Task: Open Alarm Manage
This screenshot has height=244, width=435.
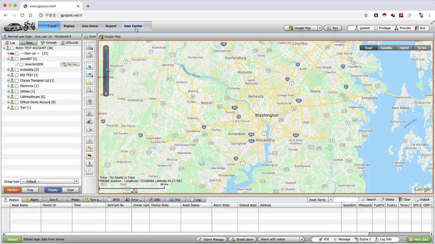Action: (x=211, y=239)
